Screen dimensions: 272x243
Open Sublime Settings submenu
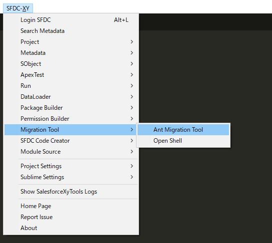pyautogui.click(x=71, y=177)
